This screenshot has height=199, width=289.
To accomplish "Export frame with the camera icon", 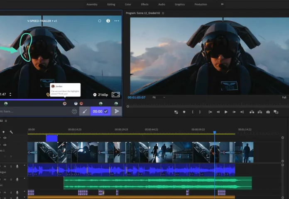I will 268,112.
